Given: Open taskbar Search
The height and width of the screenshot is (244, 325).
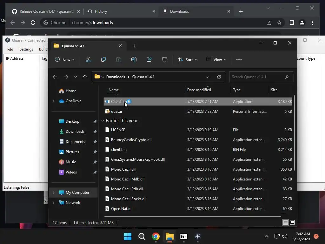Looking at the screenshot, I should (142, 236).
